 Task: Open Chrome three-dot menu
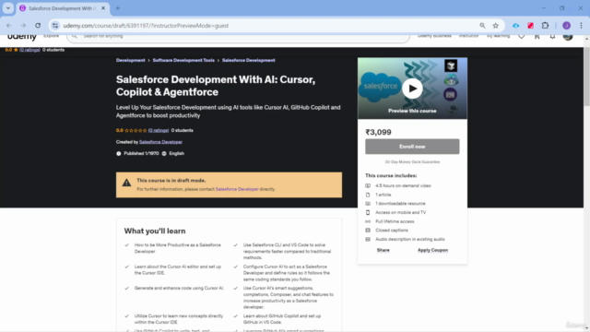[x=581, y=26]
